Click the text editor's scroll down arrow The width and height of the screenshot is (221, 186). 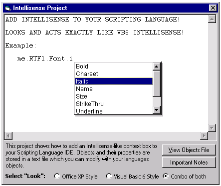pos(212,128)
